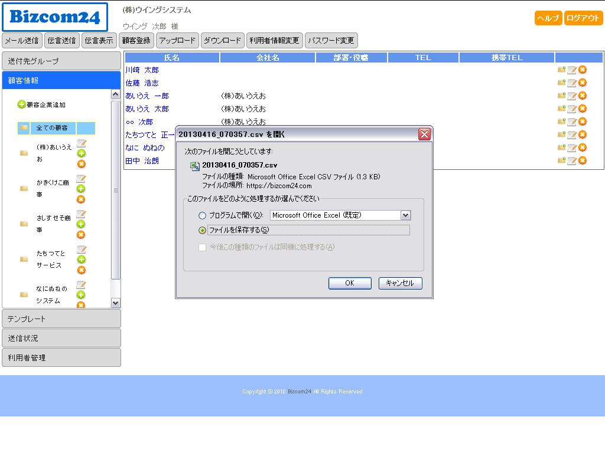Viewport: 605px width, 453px height.
Task: Click the orange ログアウト button
Action: (583, 18)
